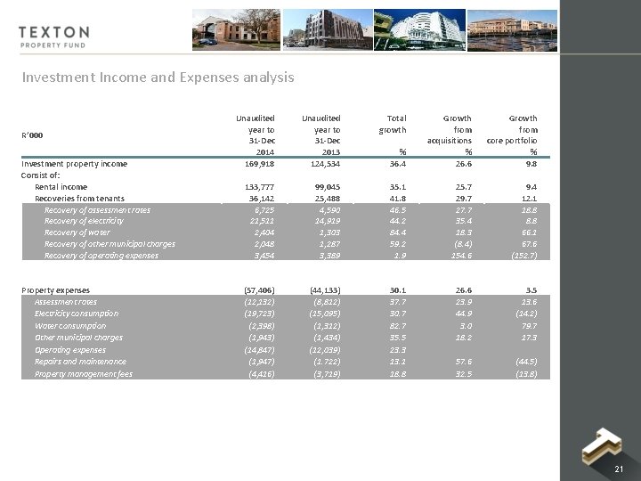Click the value 36,142
The height and width of the screenshot is (481, 641).
(x=261, y=199)
